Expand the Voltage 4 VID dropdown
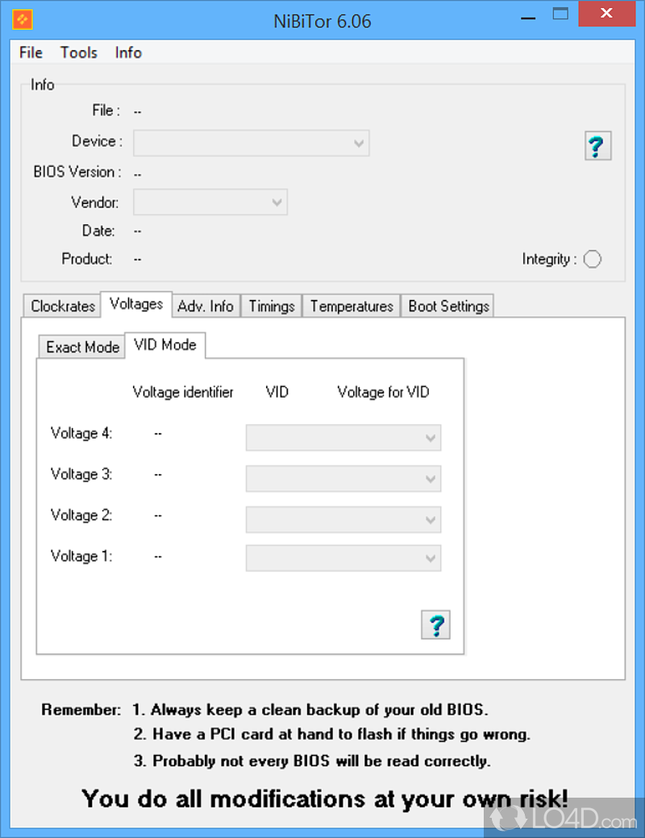Image resolution: width=645 pixels, height=838 pixels. click(343, 438)
